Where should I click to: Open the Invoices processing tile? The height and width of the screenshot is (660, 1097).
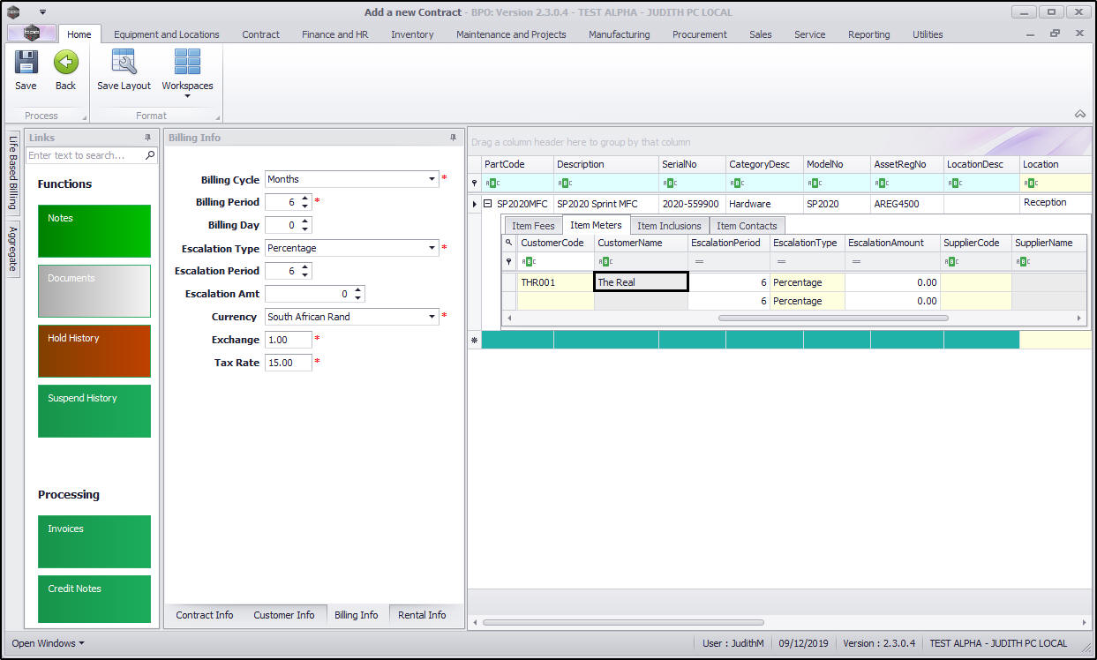[x=94, y=542]
